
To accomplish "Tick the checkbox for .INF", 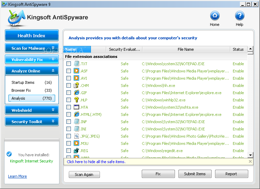I will [69, 121].
